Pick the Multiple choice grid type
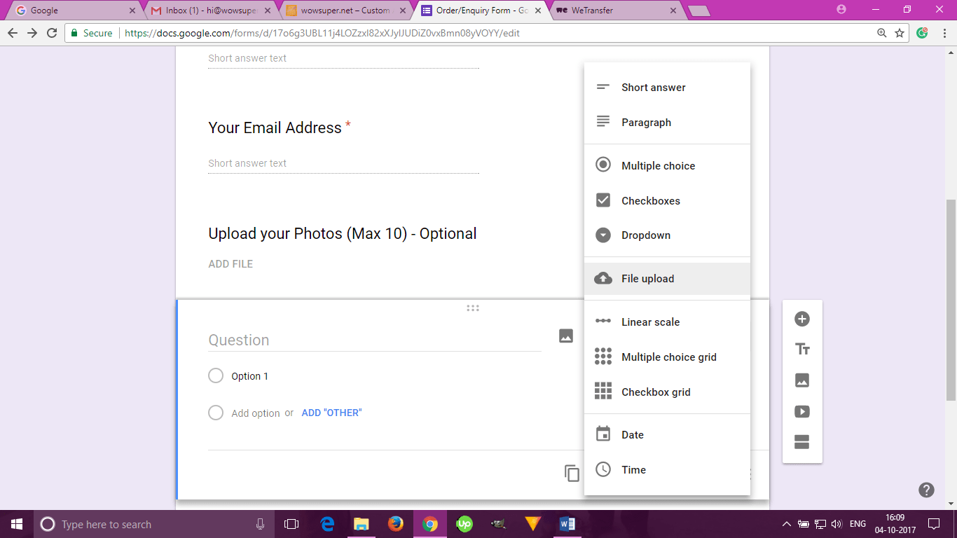 (x=668, y=357)
